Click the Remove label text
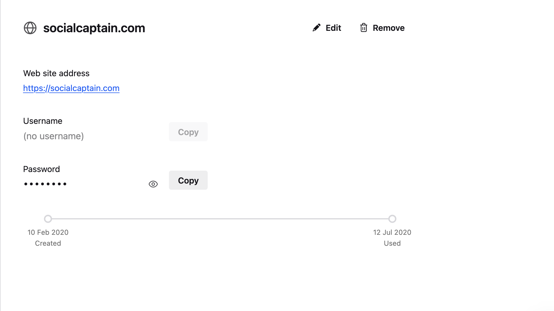This screenshot has width=554, height=311. [389, 28]
